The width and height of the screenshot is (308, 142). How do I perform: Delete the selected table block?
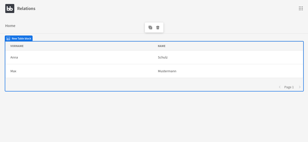(158, 27)
